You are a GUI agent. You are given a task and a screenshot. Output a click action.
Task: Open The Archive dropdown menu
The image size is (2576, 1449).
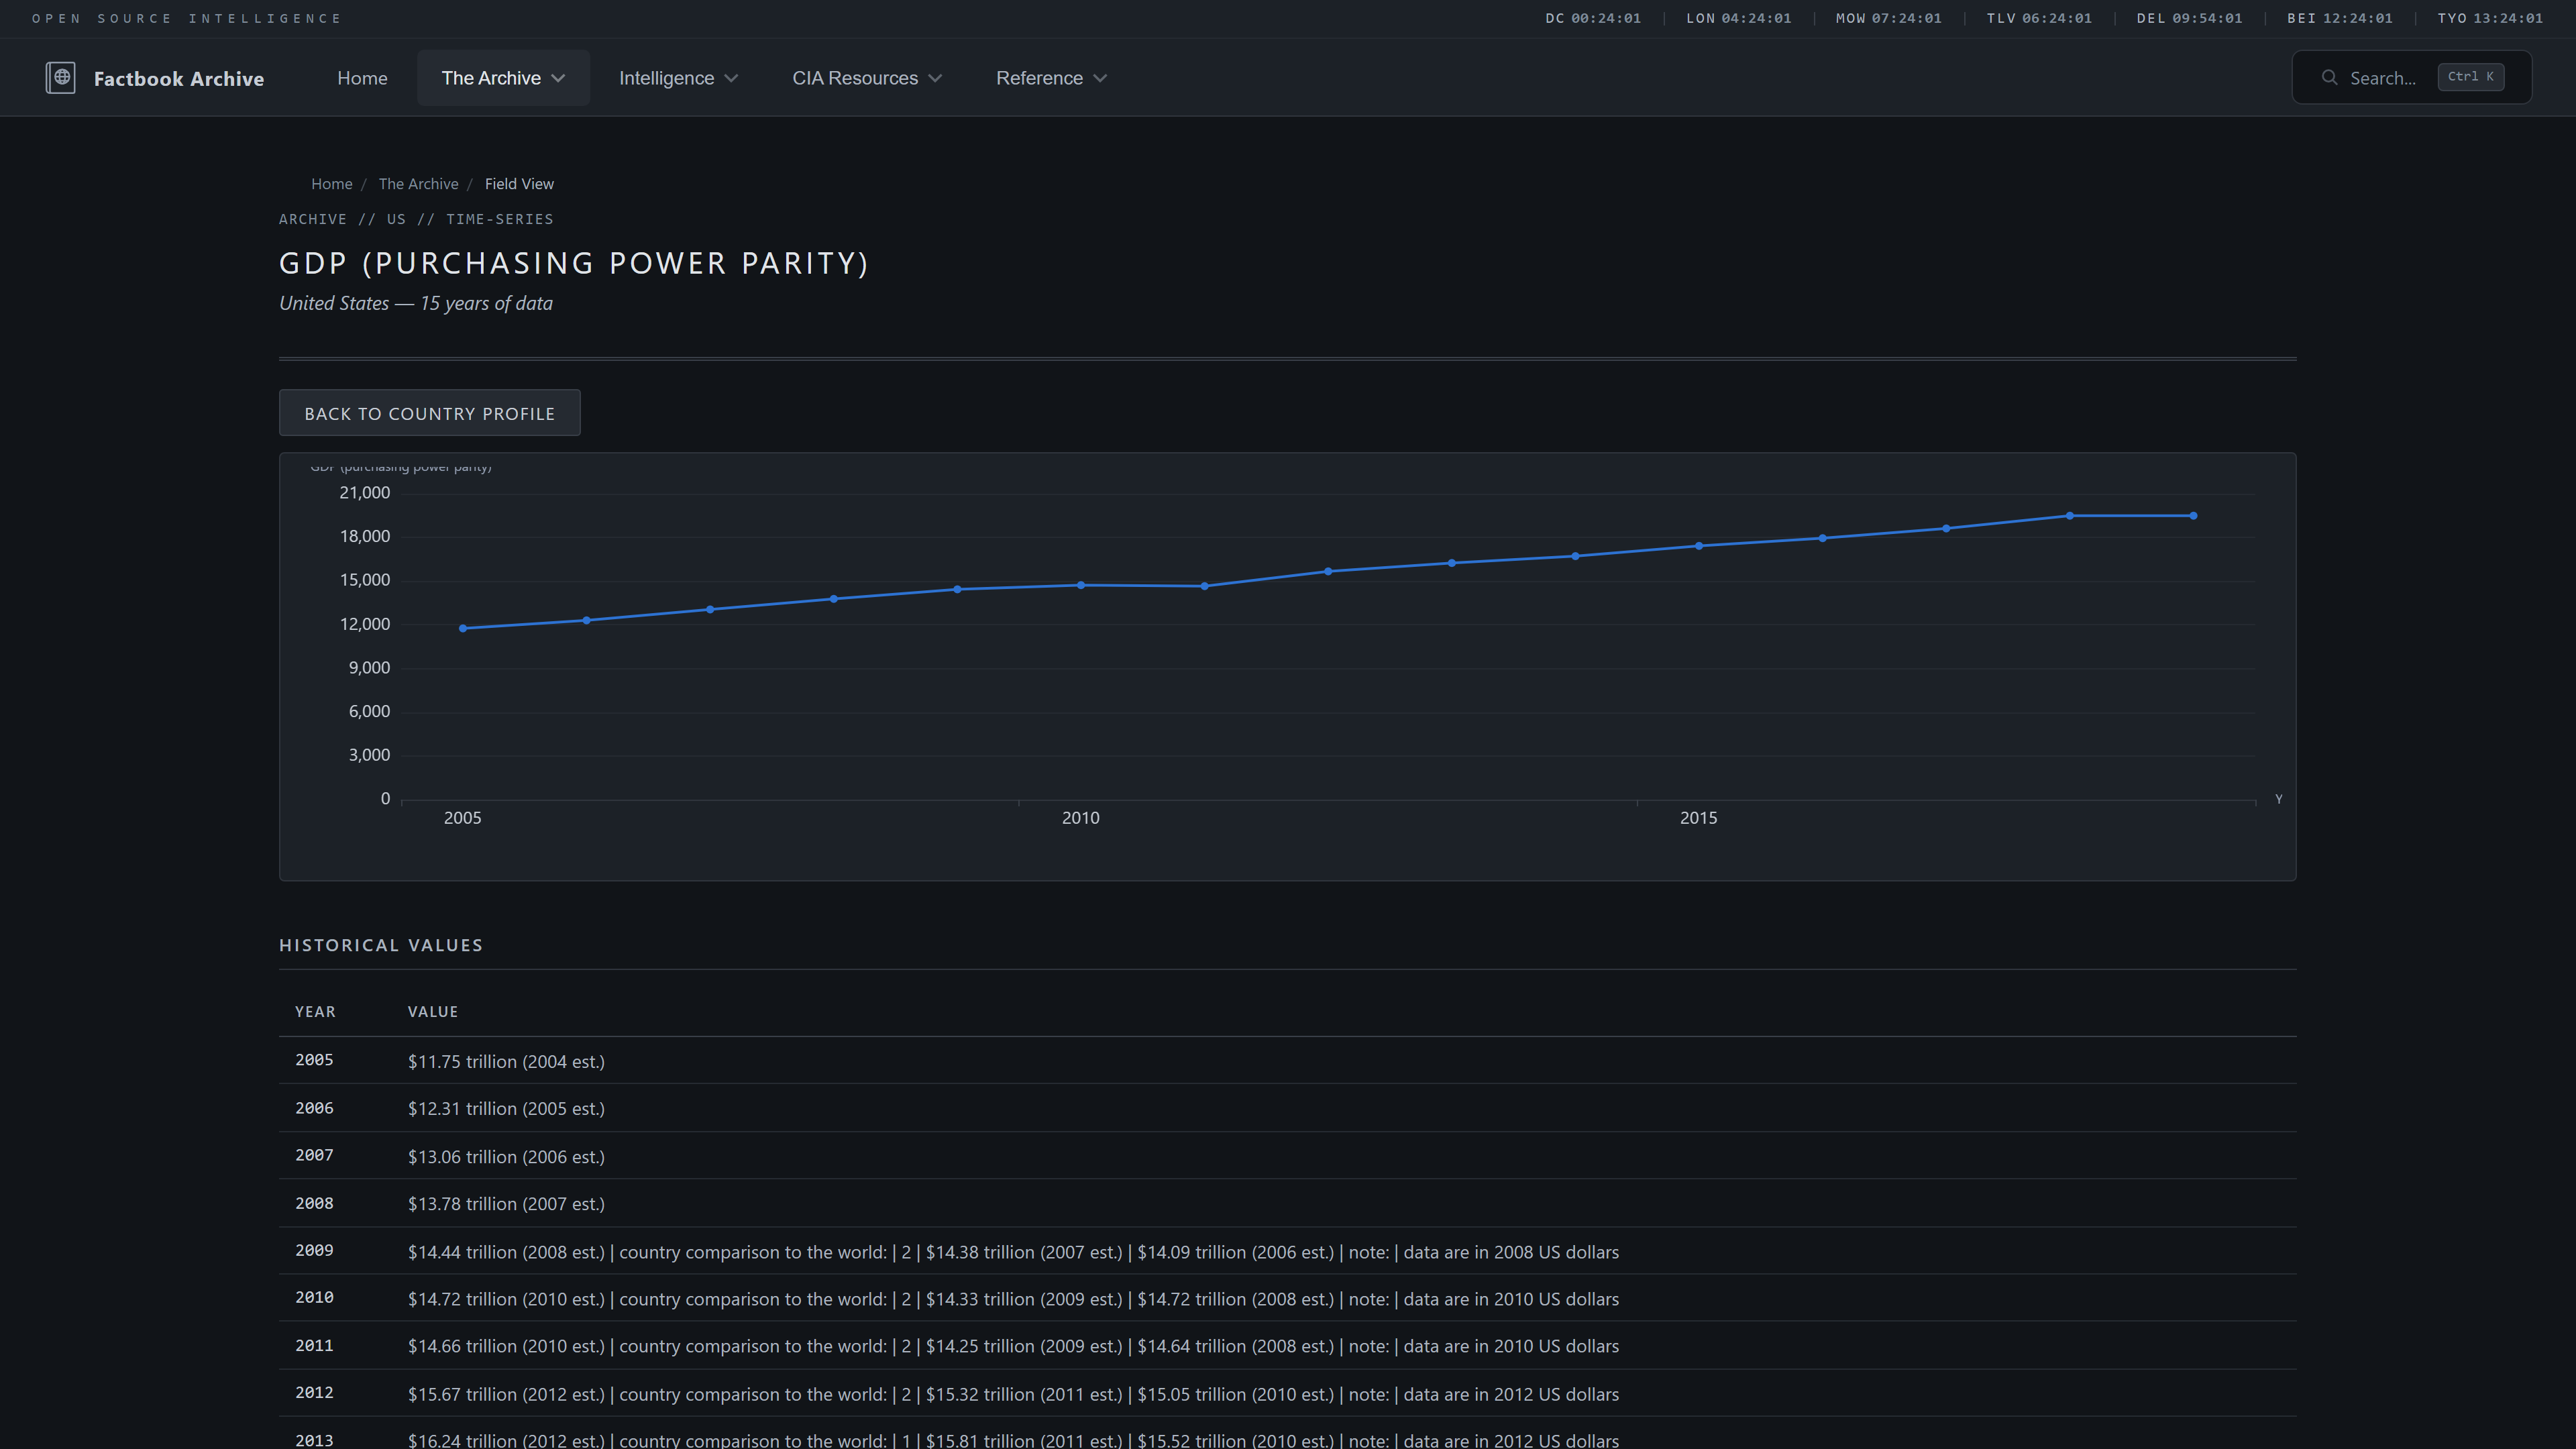pos(503,77)
